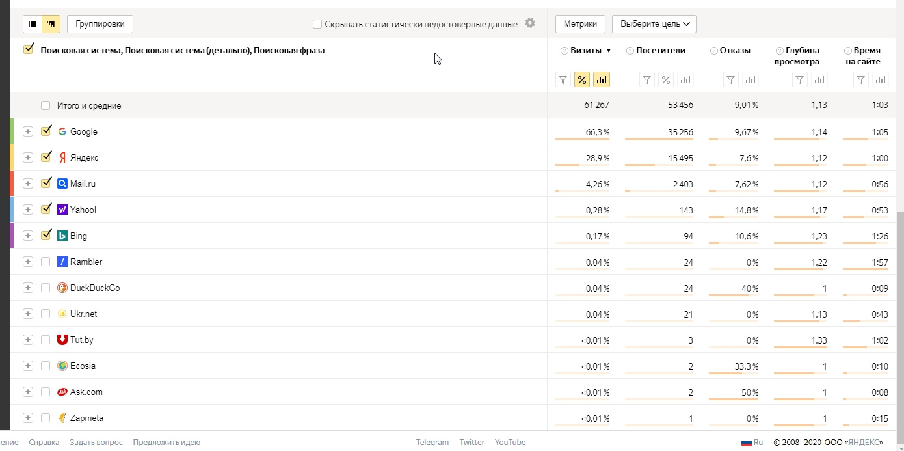The height and width of the screenshot is (451, 904).
Task: Click the DuckDuckGo logo icon
Action: pyautogui.click(x=62, y=288)
